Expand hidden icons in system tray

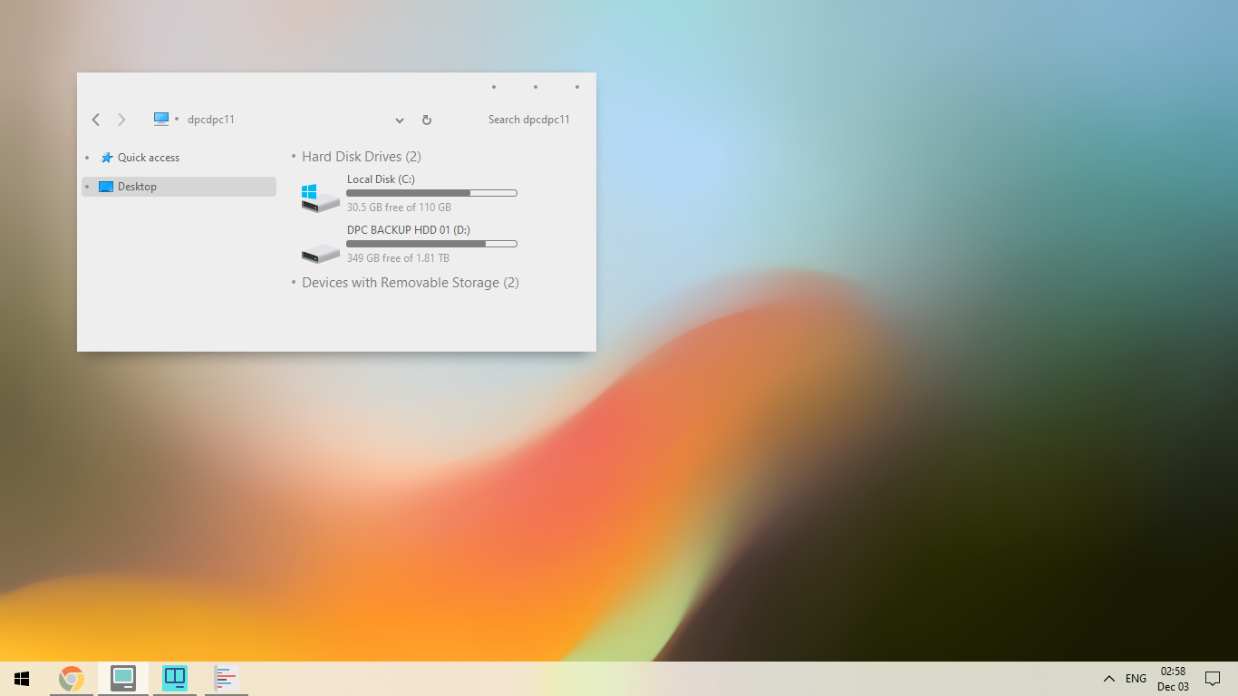(x=1108, y=677)
